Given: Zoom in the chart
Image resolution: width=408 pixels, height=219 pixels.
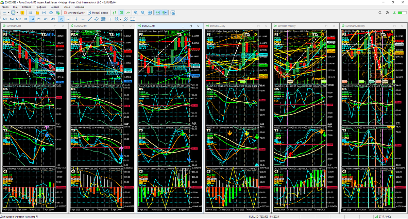Looking at the screenshot, I should (136, 13).
